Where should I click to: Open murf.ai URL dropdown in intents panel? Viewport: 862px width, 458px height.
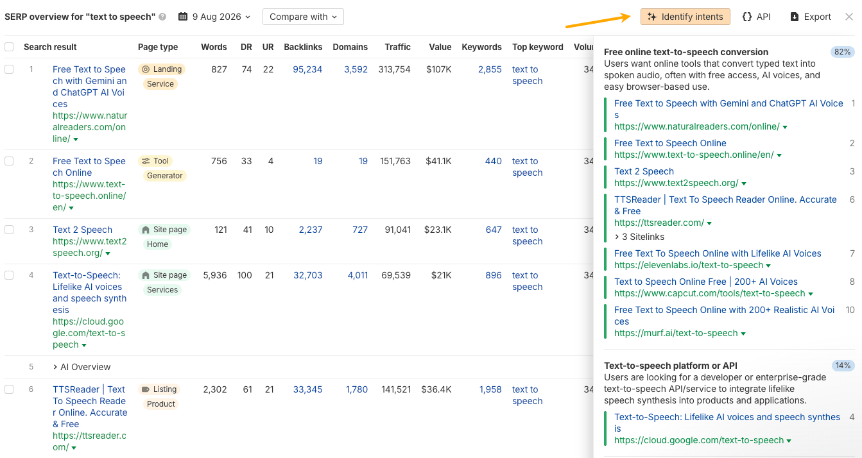coord(743,334)
